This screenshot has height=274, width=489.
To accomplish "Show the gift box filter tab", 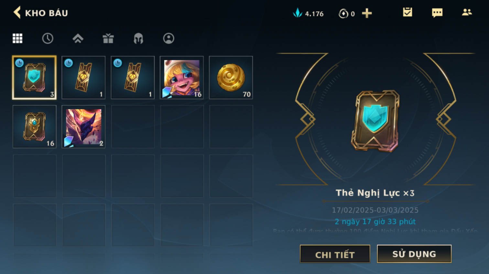I will click(108, 38).
